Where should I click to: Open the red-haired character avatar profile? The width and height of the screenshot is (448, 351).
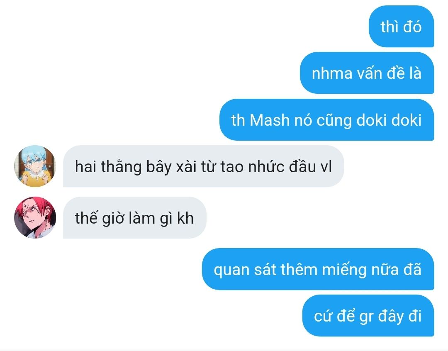click(x=35, y=217)
